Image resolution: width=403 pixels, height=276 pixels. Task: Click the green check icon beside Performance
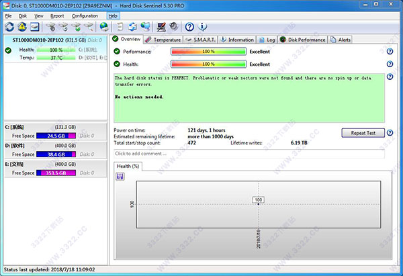click(117, 52)
